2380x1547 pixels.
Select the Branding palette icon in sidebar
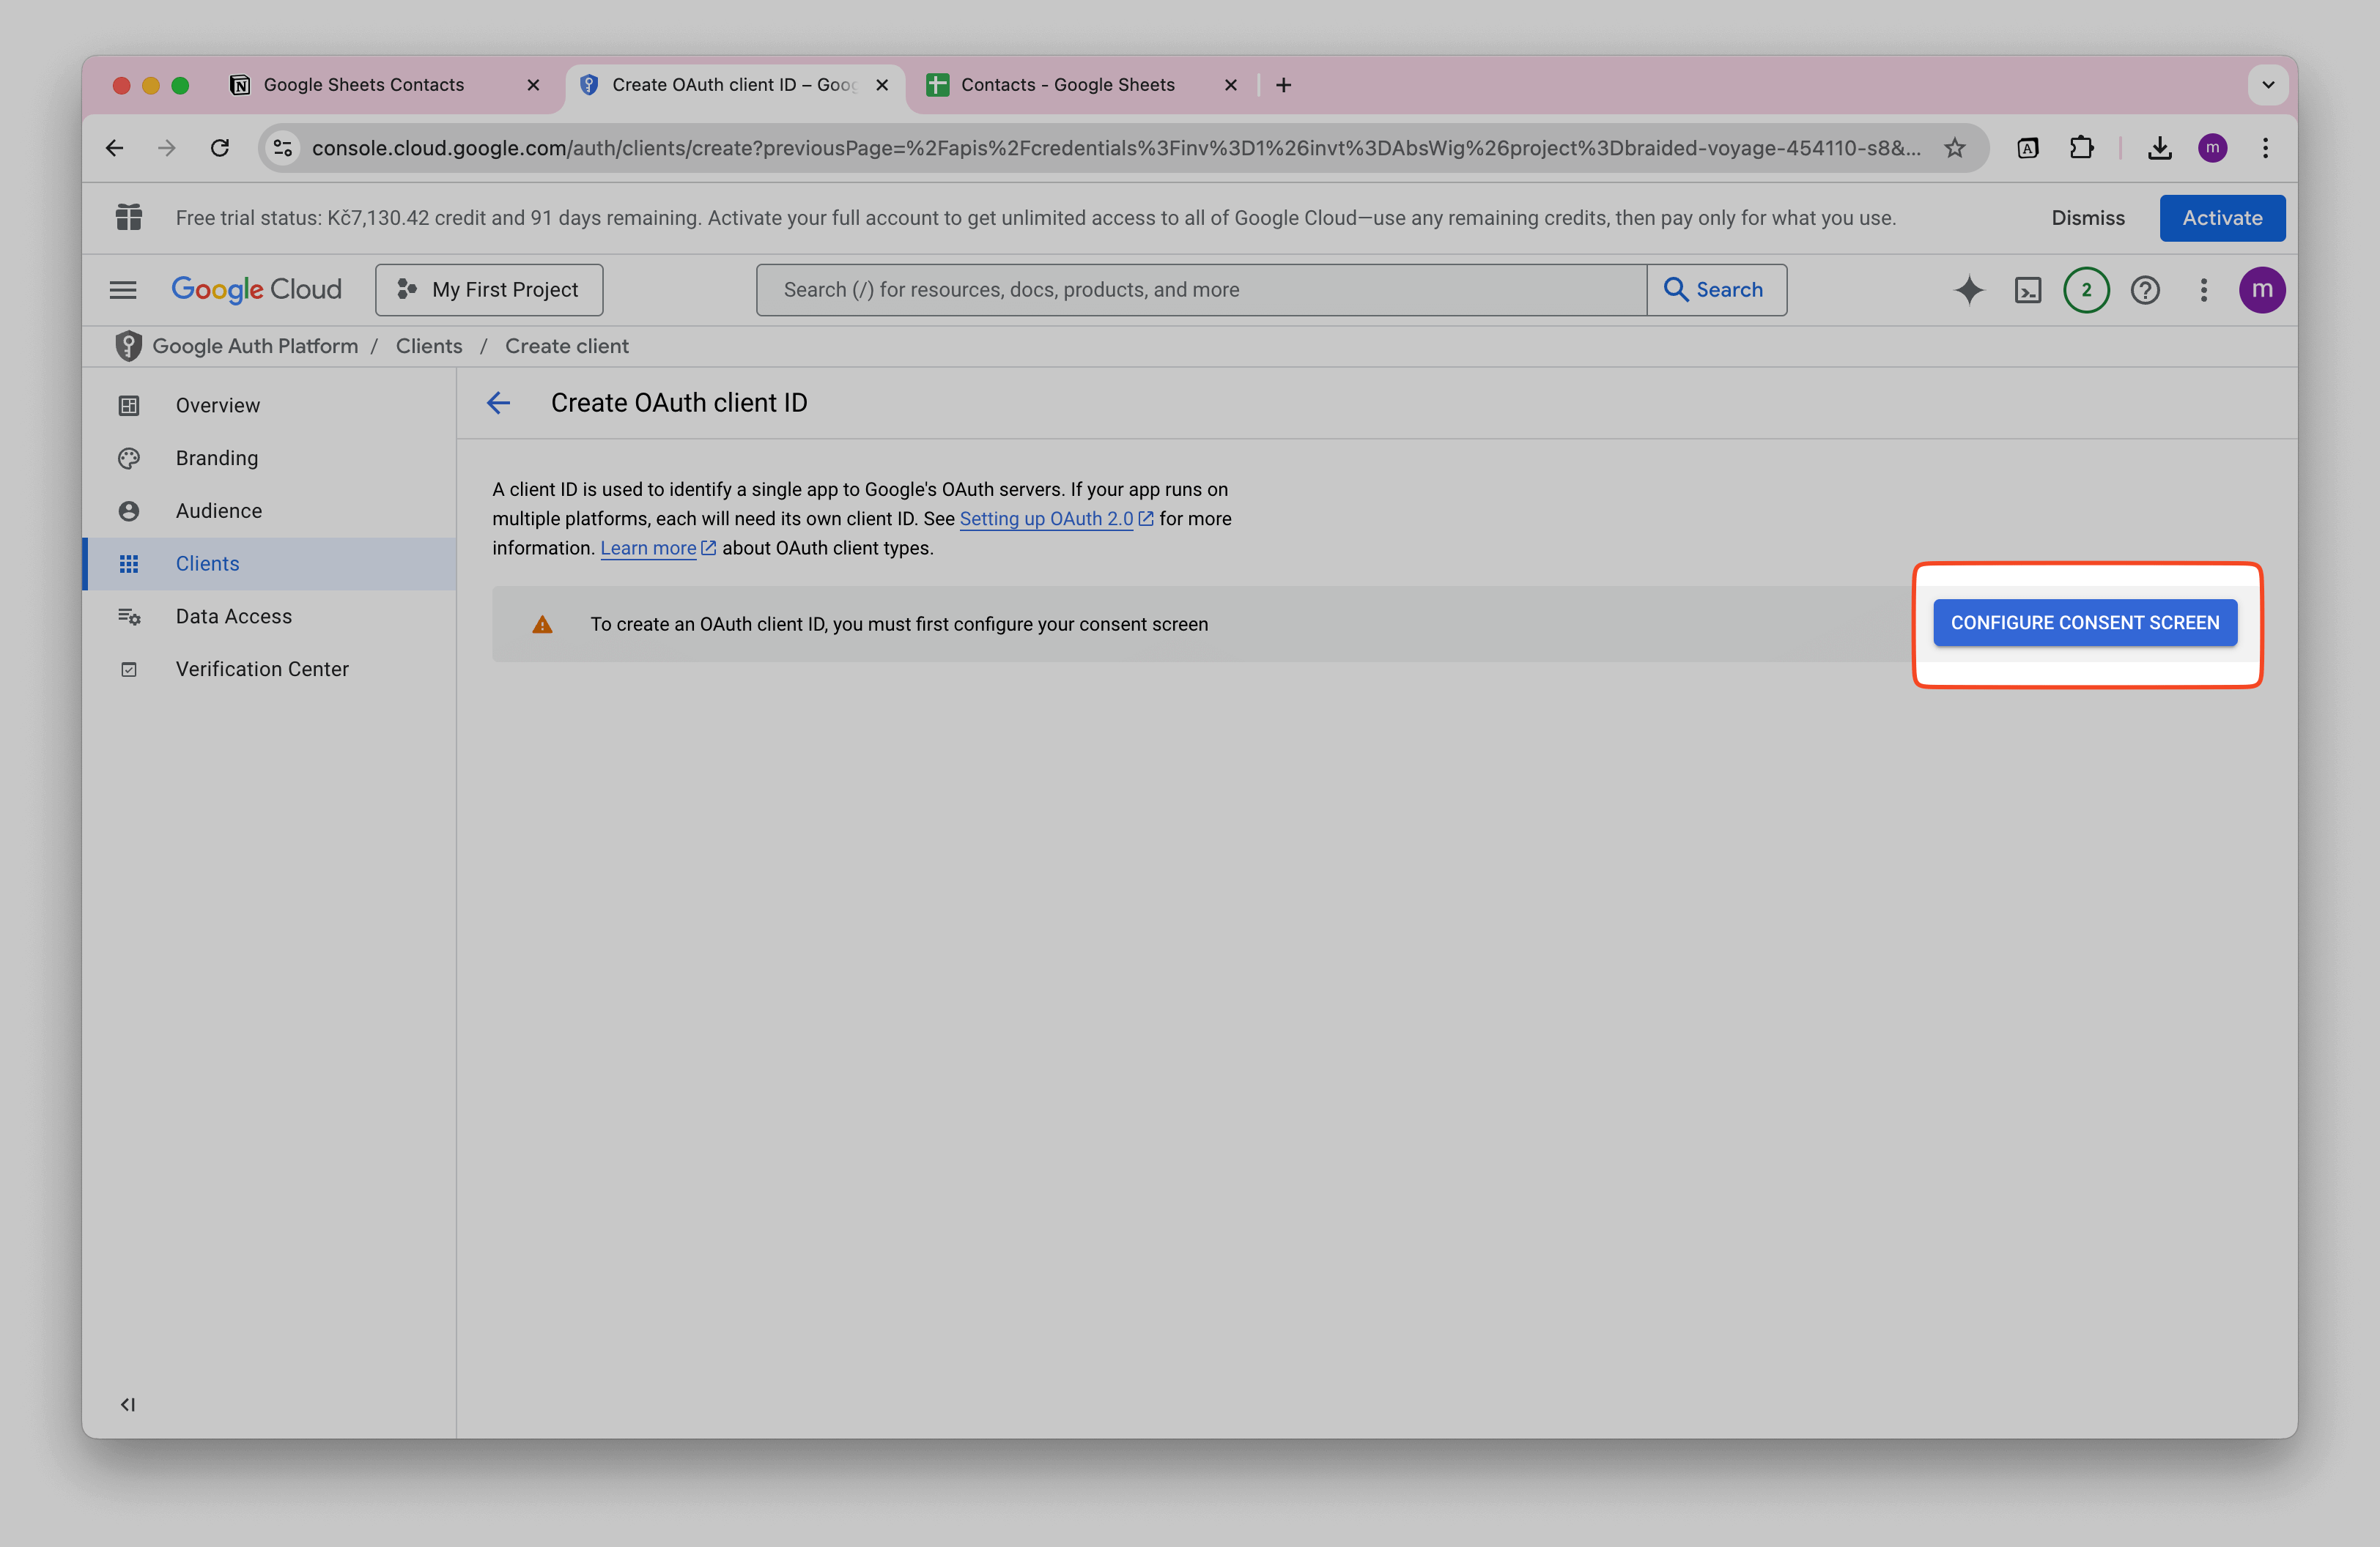tap(129, 458)
